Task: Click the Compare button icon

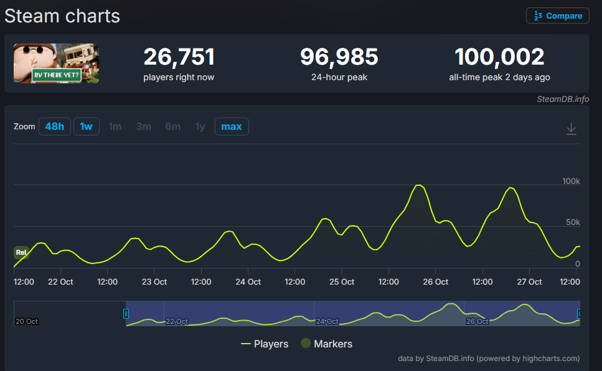Action: click(537, 16)
